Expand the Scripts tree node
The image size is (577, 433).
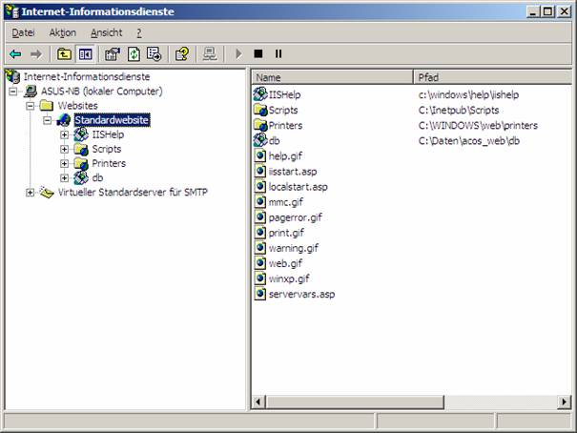(x=65, y=150)
